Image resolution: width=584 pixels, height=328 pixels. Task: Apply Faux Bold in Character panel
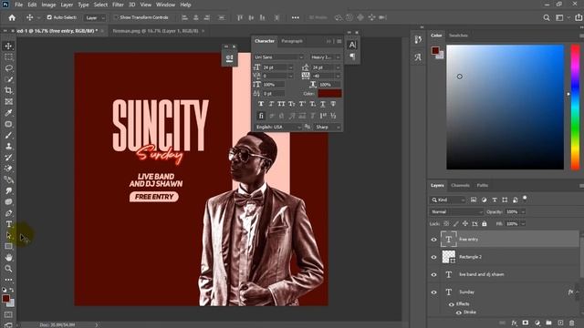(261, 104)
